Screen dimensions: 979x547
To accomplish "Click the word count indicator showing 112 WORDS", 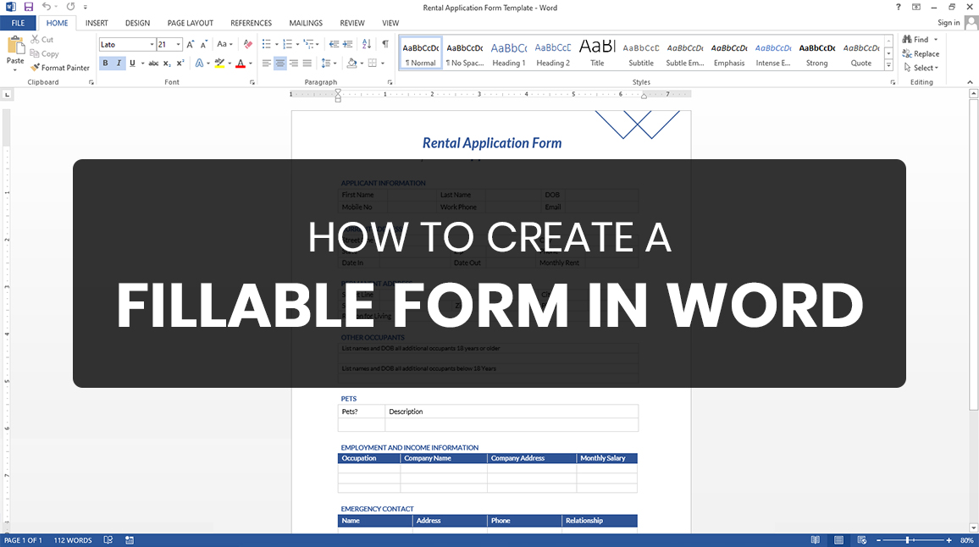I will pos(72,539).
